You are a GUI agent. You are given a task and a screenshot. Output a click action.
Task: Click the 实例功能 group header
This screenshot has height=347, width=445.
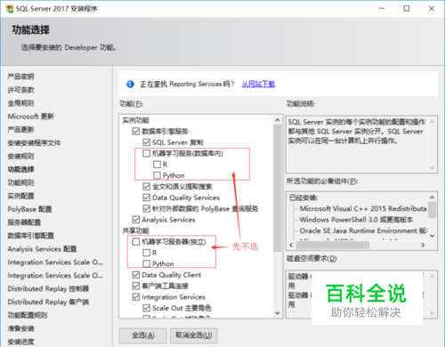point(136,120)
